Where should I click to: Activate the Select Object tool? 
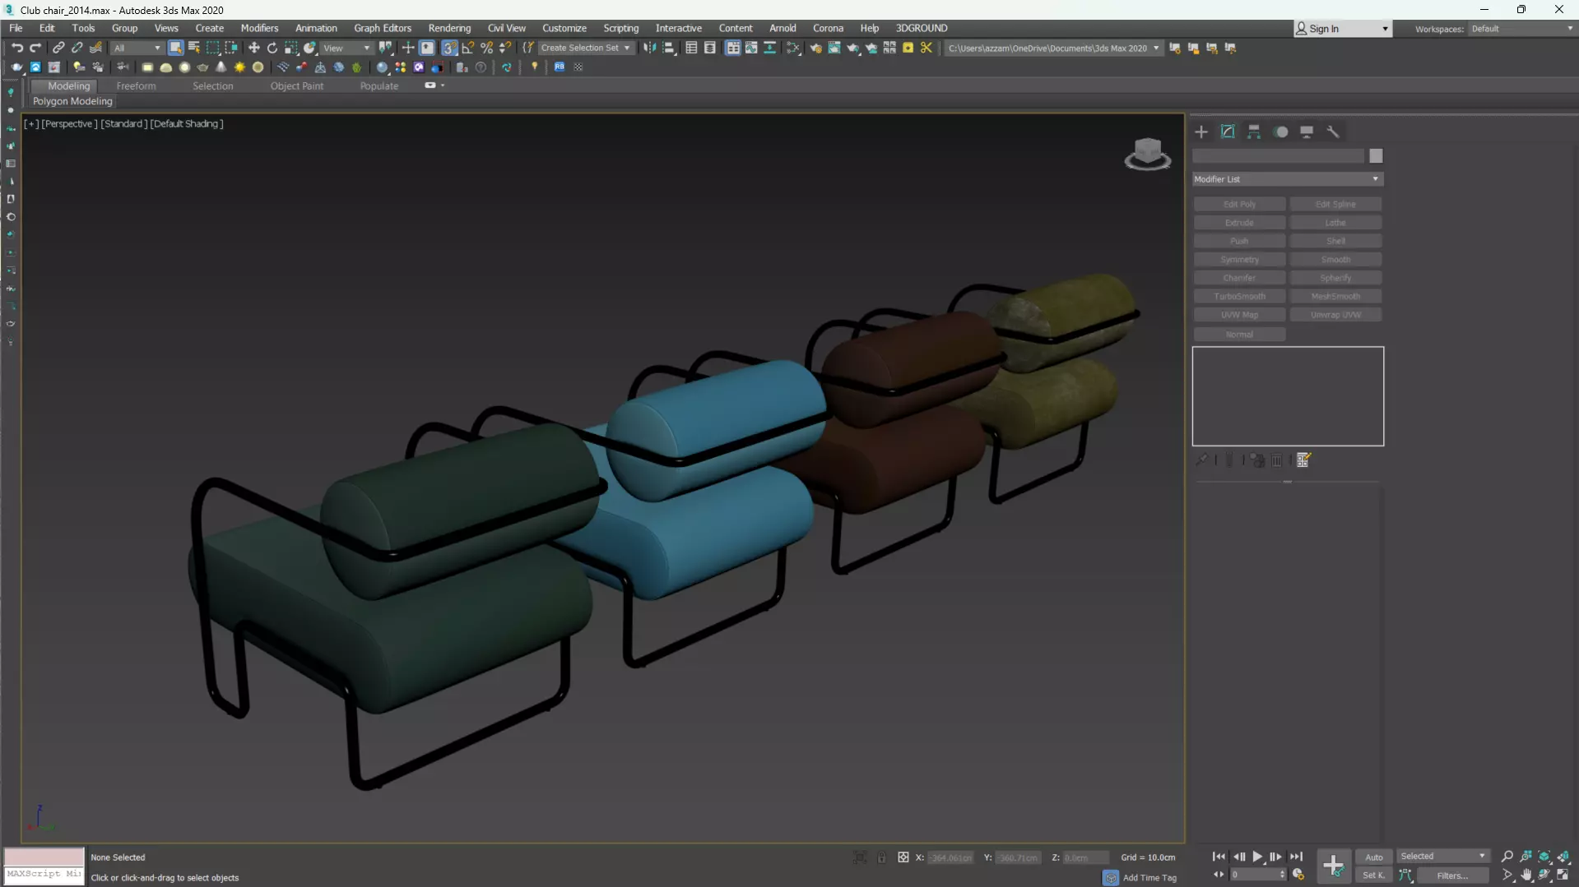[175, 48]
